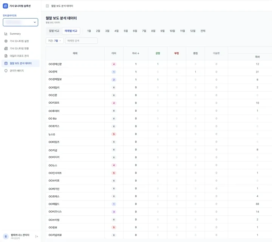Viewport: 272px width, 242px height.
Task: Open 월말 보도 분석 데이터 menu item
Action: (x=20, y=63)
